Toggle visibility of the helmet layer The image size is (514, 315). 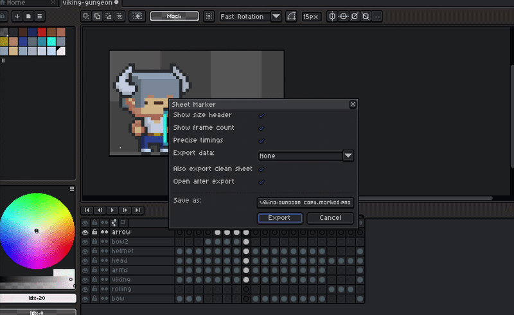(x=85, y=251)
